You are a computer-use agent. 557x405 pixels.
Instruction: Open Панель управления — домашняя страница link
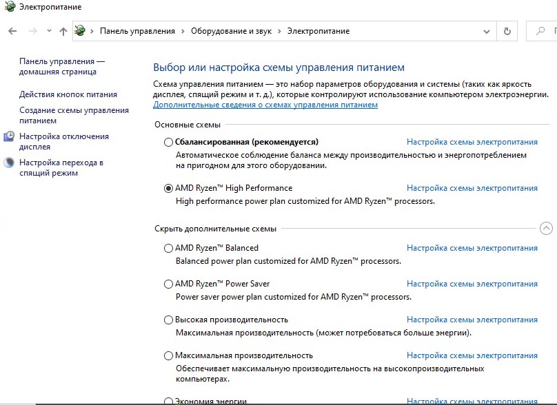click(x=62, y=66)
